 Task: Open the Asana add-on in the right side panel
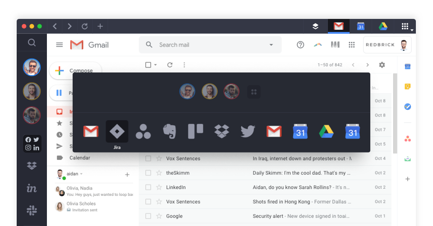click(408, 139)
